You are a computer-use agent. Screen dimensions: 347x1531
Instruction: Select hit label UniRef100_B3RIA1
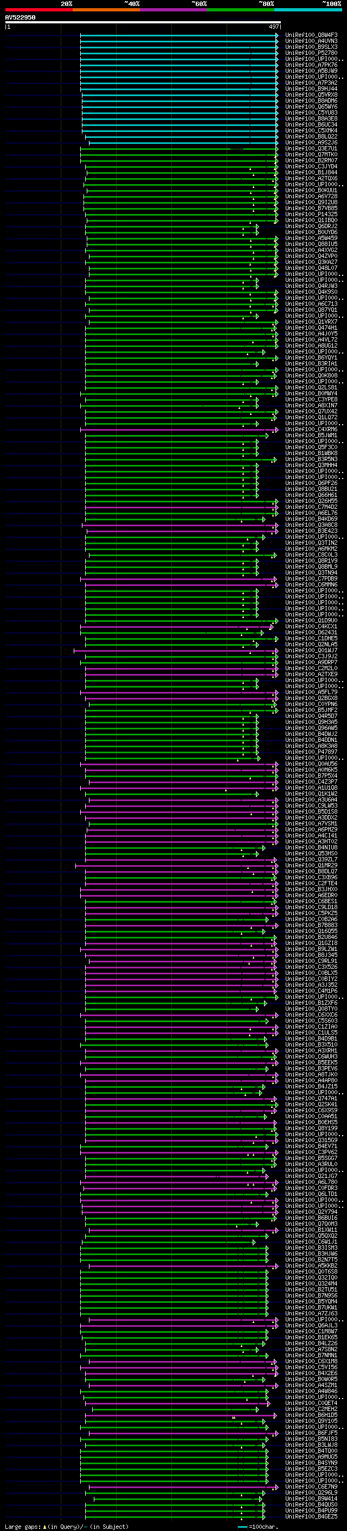311,364
